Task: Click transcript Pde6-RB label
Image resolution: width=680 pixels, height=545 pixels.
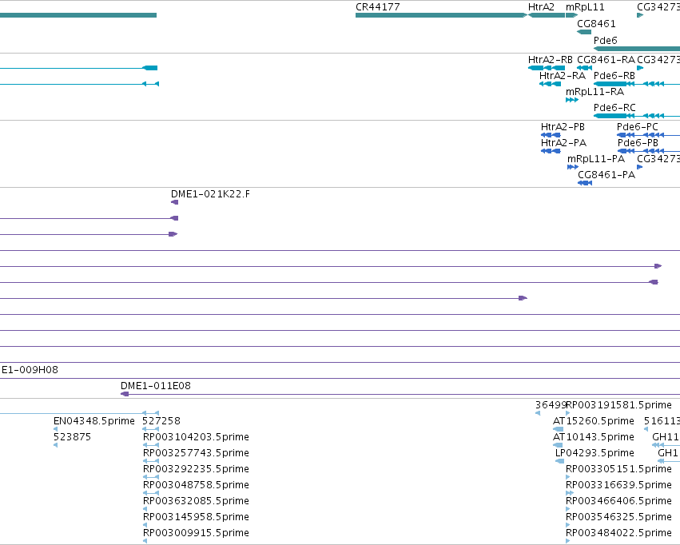Action: [x=614, y=76]
